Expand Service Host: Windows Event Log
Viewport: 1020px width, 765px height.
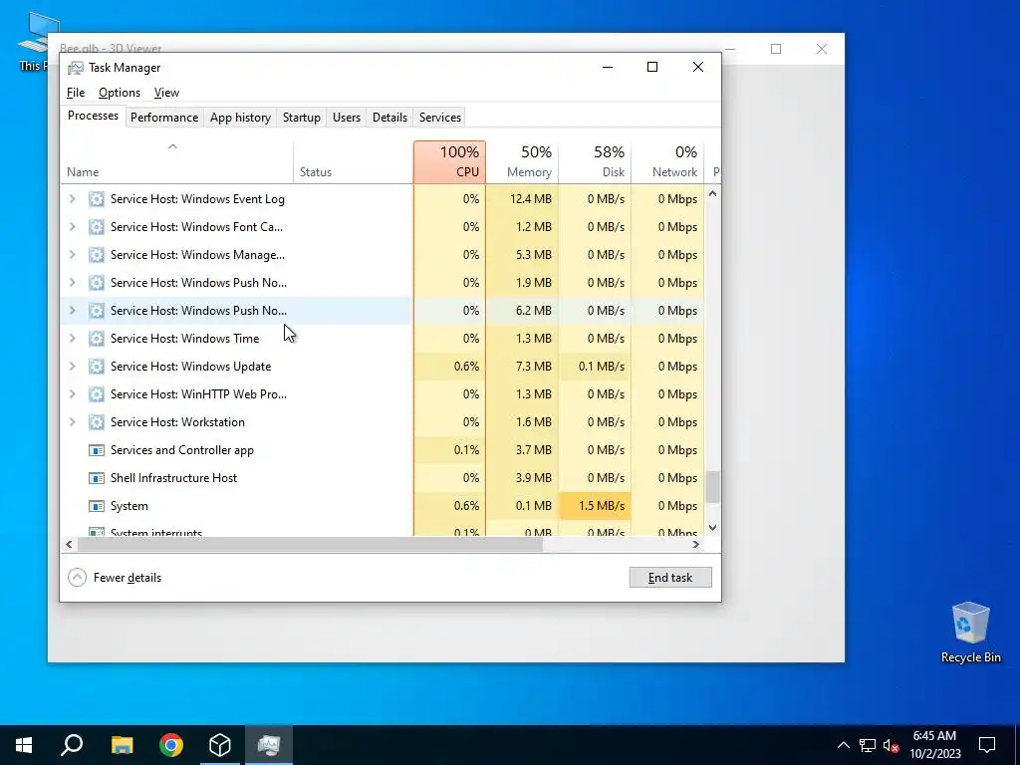pyautogui.click(x=72, y=199)
